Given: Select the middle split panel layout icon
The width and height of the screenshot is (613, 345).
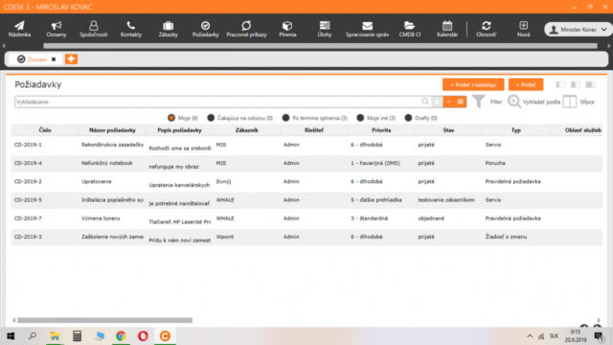Looking at the screenshot, I should coord(576,84).
